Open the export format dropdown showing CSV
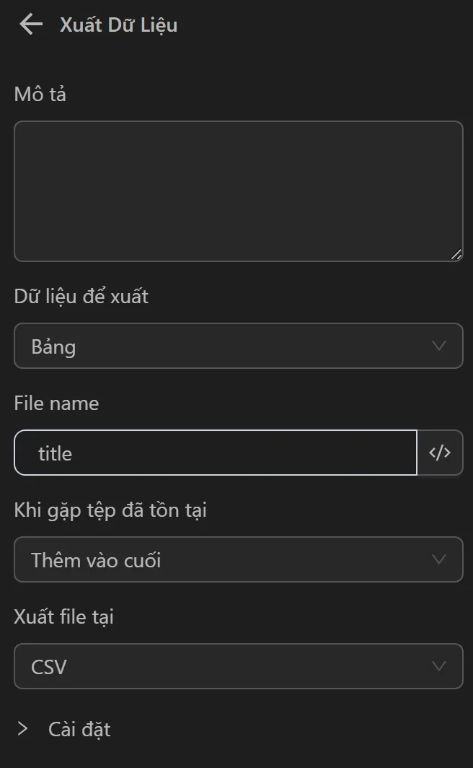The width and height of the screenshot is (473, 768). click(238, 666)
